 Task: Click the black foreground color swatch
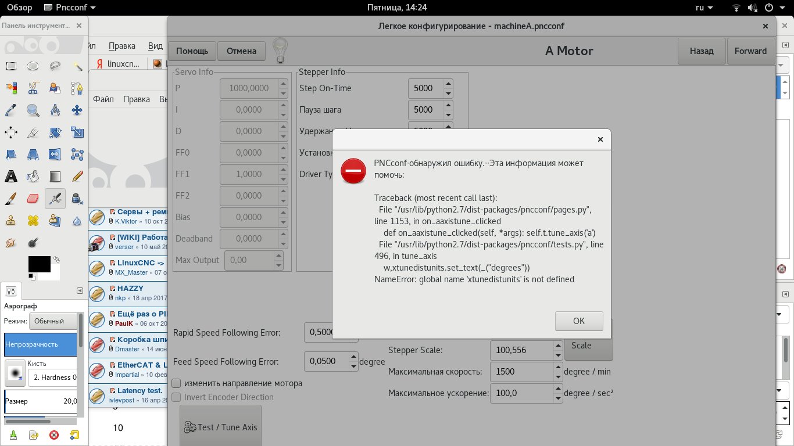point(40,264)
